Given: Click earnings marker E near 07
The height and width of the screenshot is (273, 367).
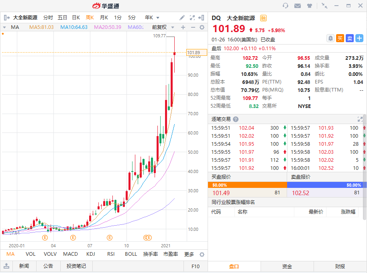Looking at the screenshot, I should coord(110,238).
